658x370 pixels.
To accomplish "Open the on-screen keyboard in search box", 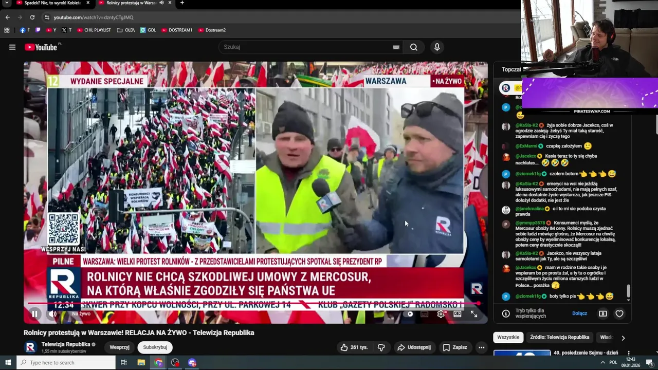I will pos(396,47).
